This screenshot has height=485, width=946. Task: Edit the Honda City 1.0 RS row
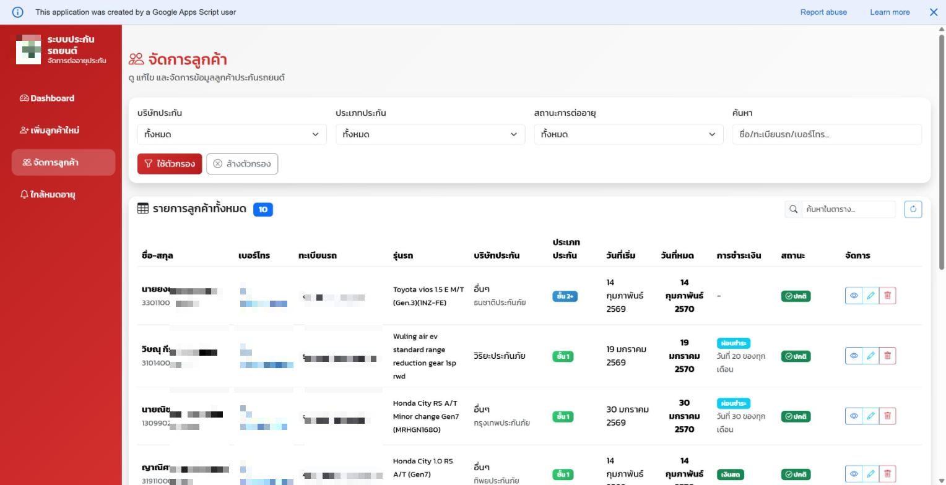[x=870, y=474]
